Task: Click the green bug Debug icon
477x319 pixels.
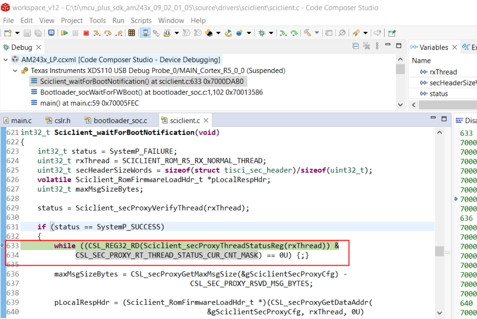Action: click(262, 33)
